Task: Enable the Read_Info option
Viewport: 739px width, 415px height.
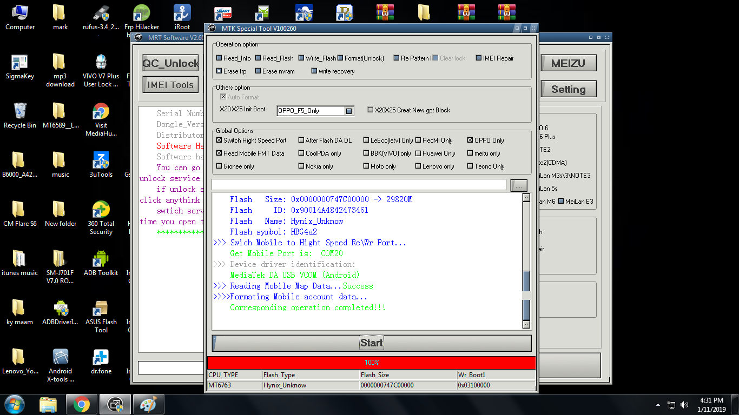Action: click(x=219, y=58)
